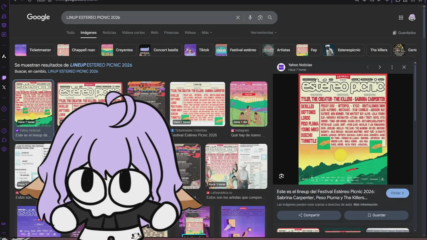Image resolution: width=427 pixels, height=240 pixels.
Task: Open the Videos cortos tab
Action: 133,33
